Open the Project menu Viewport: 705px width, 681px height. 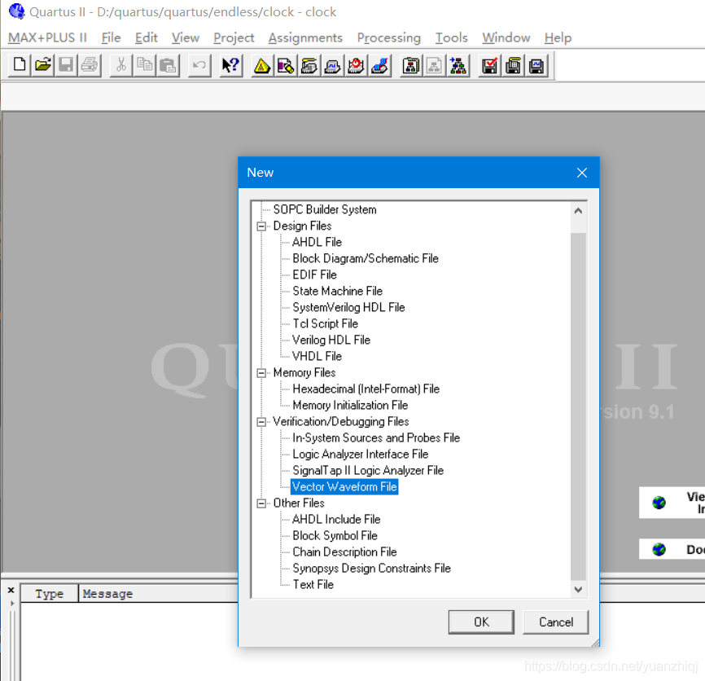(234, 37)
